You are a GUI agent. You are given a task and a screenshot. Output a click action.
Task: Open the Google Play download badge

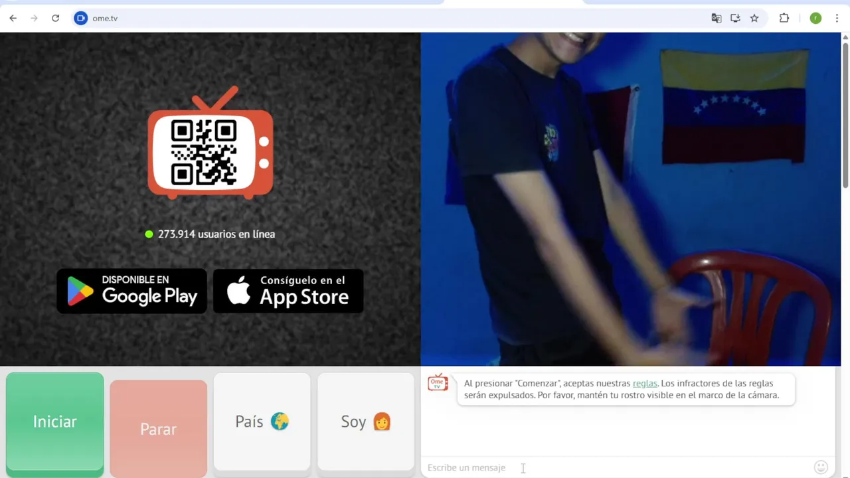pos(132,291)
